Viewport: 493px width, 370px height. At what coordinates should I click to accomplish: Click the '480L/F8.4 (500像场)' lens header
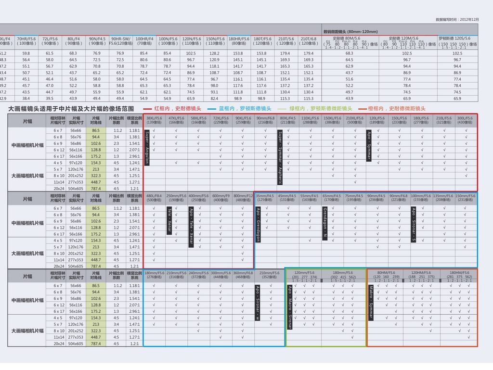pyautogui.click(x=154, y=198)
